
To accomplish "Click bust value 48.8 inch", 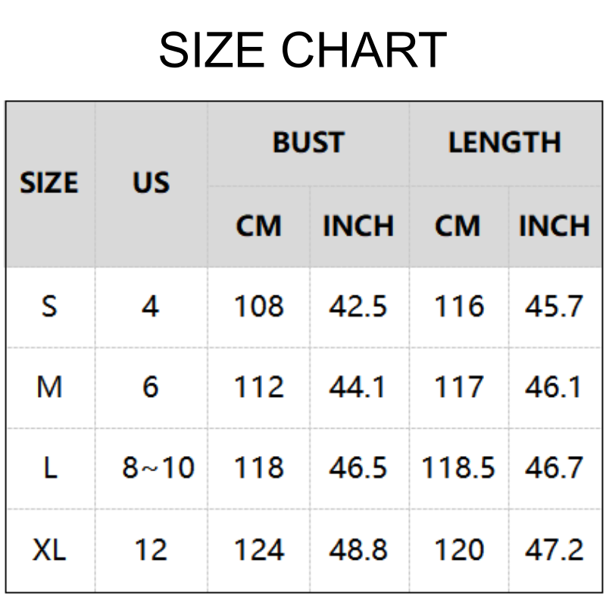I will 358,550.
